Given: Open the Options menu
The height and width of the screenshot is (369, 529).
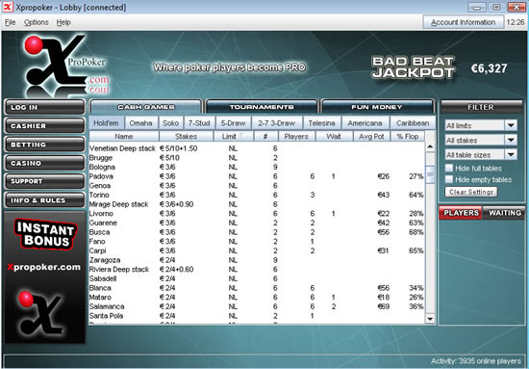Looking at the screenshot, I should click(x=37, y=22).
